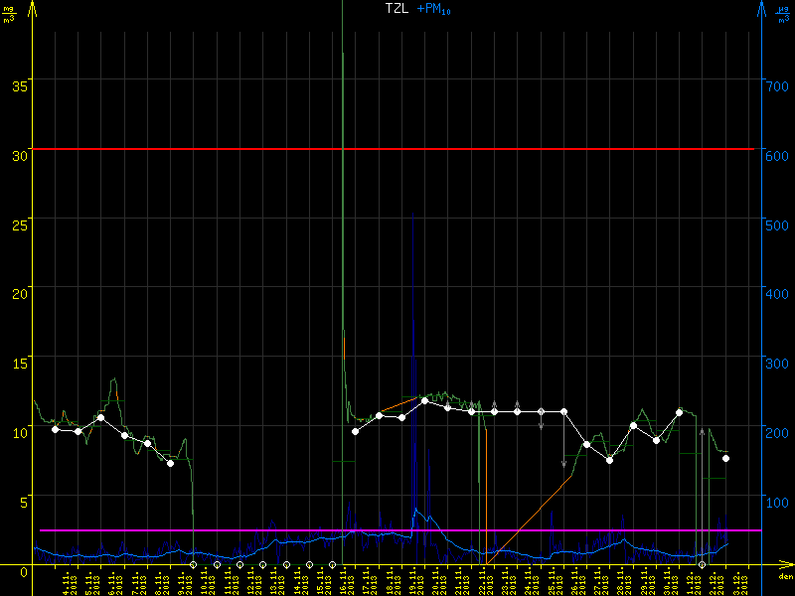Click the yellow hollow marker near 1.12.2013
Image resolution: width=795 pixels, height=596 pixels.
click(703, 564)
